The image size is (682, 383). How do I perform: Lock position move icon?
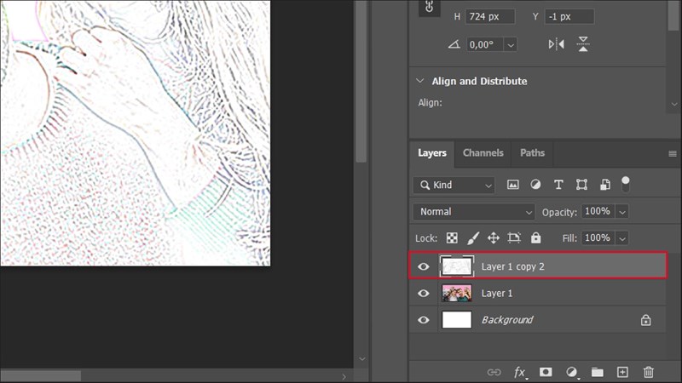pos(494,238)
